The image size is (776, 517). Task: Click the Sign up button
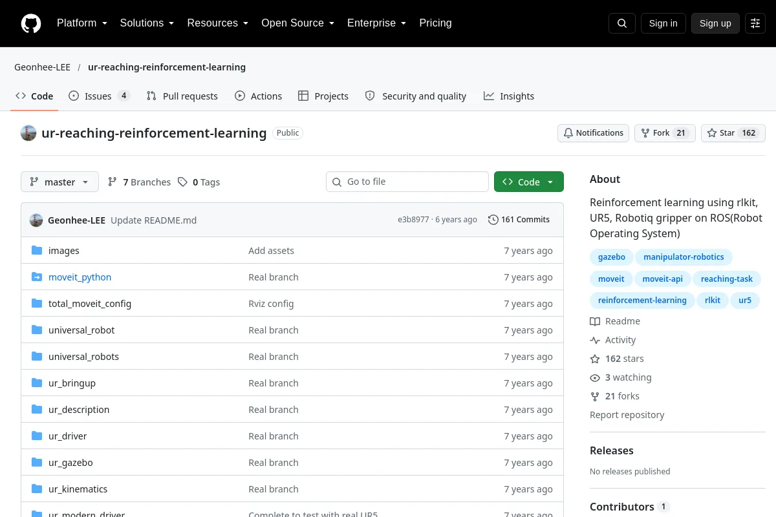click(715, 23)
